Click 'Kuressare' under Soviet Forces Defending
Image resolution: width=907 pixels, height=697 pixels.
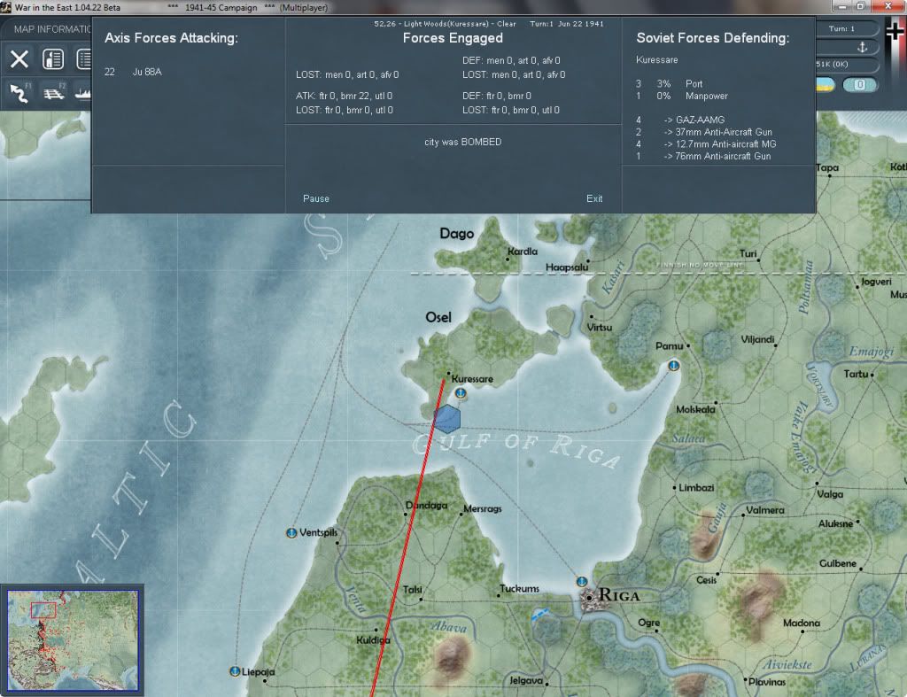click(x=656, y=59)
